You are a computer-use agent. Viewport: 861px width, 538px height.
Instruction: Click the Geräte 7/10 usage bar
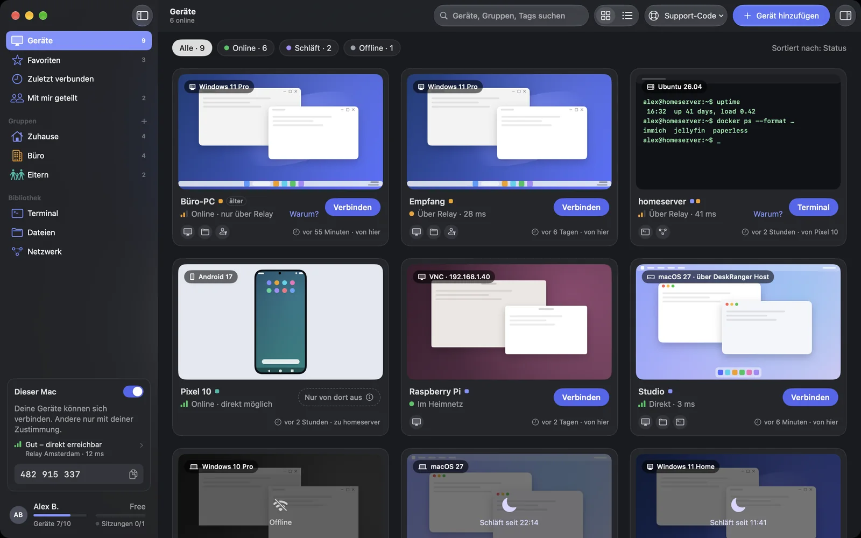[x=59, y=515]
